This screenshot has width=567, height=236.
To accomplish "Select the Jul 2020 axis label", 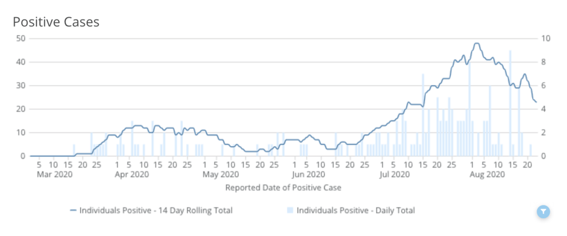I will click(396, 175).
